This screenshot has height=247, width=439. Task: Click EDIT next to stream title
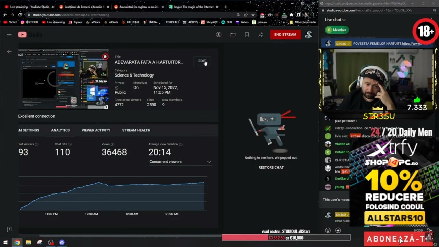202,61
